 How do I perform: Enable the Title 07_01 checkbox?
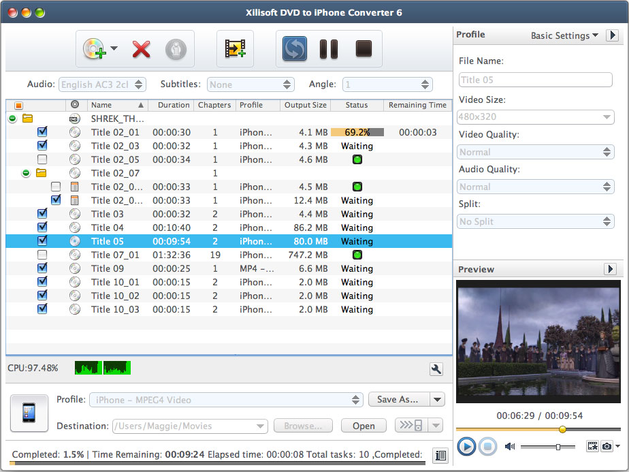coord(42,255)
